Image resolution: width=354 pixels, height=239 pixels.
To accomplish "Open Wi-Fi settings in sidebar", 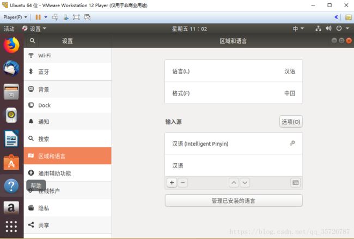I will click(x=68, y=56).
